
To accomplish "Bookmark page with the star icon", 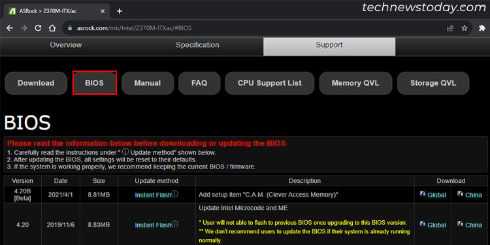I will pyautogui.click(x=465, y=28).
